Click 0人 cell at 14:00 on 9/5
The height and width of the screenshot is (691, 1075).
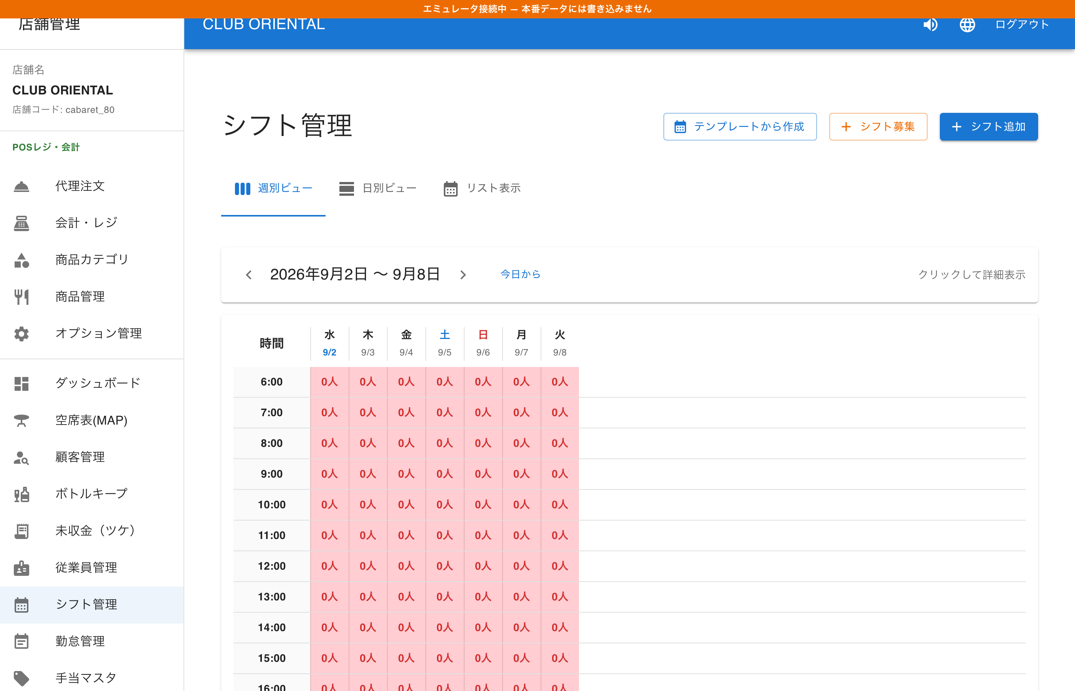(445, 628)
